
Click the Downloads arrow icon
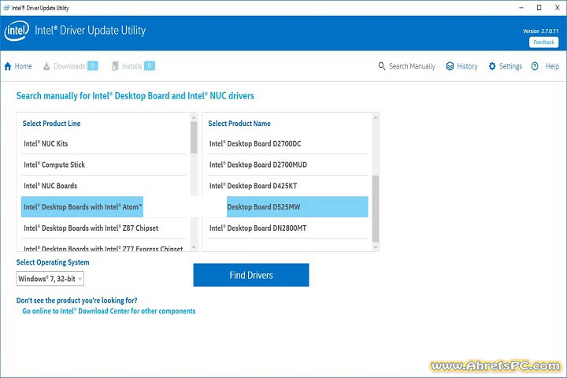tap(46, 66)
